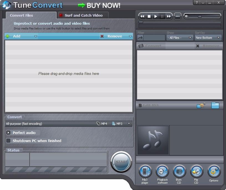The image size is (226, 190).
Task: Click the folder settings gear icon
Action: click(x=201, y=105)
